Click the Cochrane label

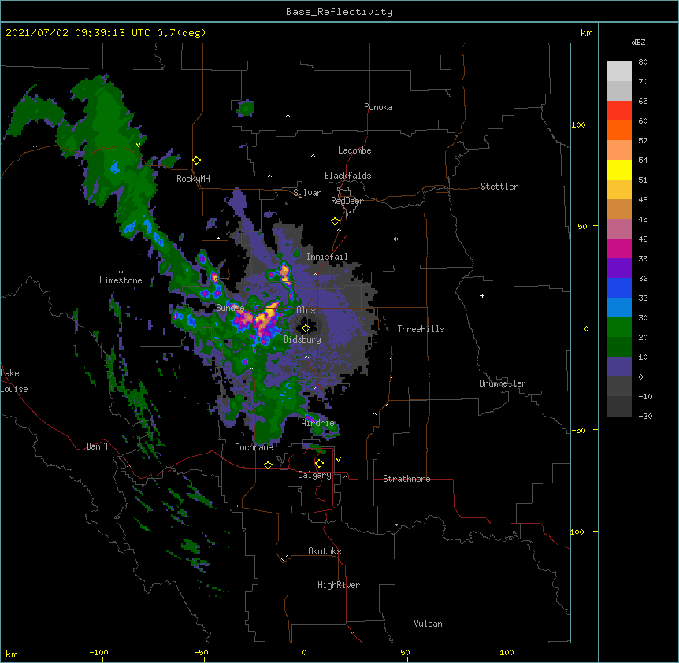point(254,447)
